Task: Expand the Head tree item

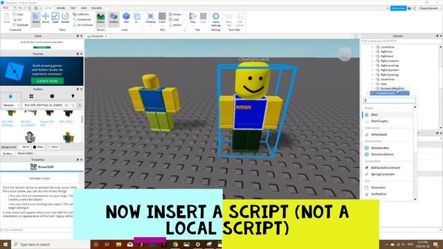Action: tap(372, 84)
